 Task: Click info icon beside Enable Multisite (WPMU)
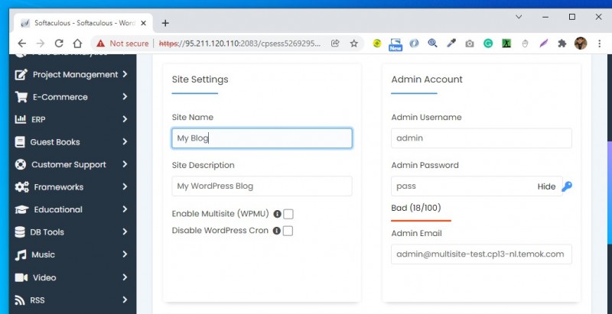click(278, 214)
